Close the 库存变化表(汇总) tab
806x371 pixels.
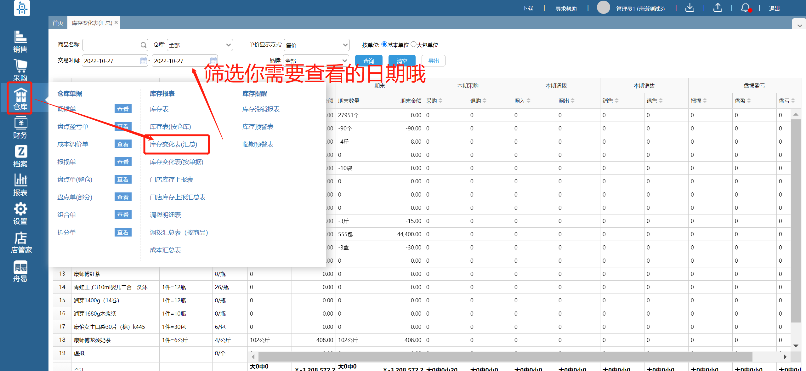[116, 22]
